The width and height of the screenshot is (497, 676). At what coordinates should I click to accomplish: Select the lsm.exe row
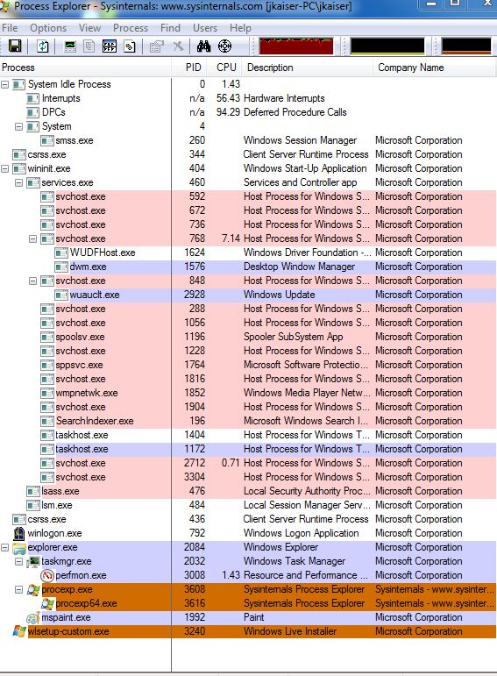pyautogui.click(x=248, y=505)
